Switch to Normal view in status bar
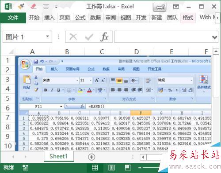This screenshot has height=173, width=221. pos(95,168)
